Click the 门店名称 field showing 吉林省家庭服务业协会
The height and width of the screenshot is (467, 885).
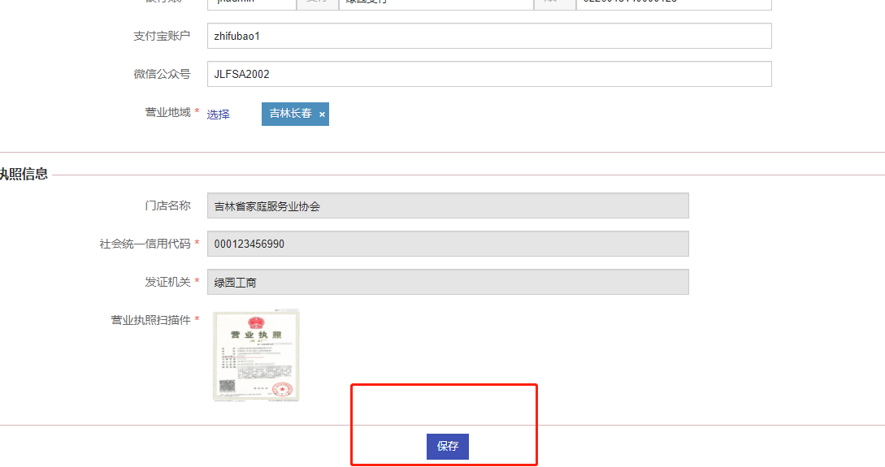448,205
